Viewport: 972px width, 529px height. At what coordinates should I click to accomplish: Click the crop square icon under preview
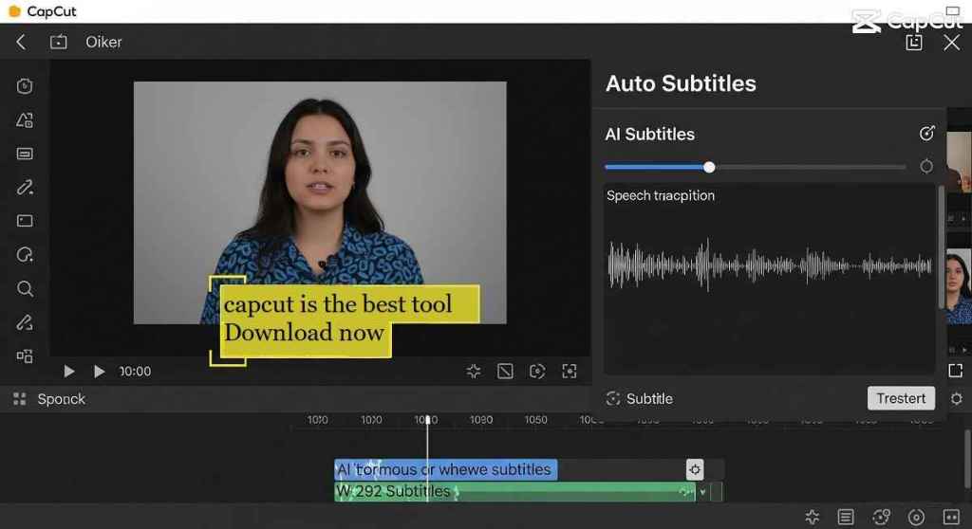point(505,371)
